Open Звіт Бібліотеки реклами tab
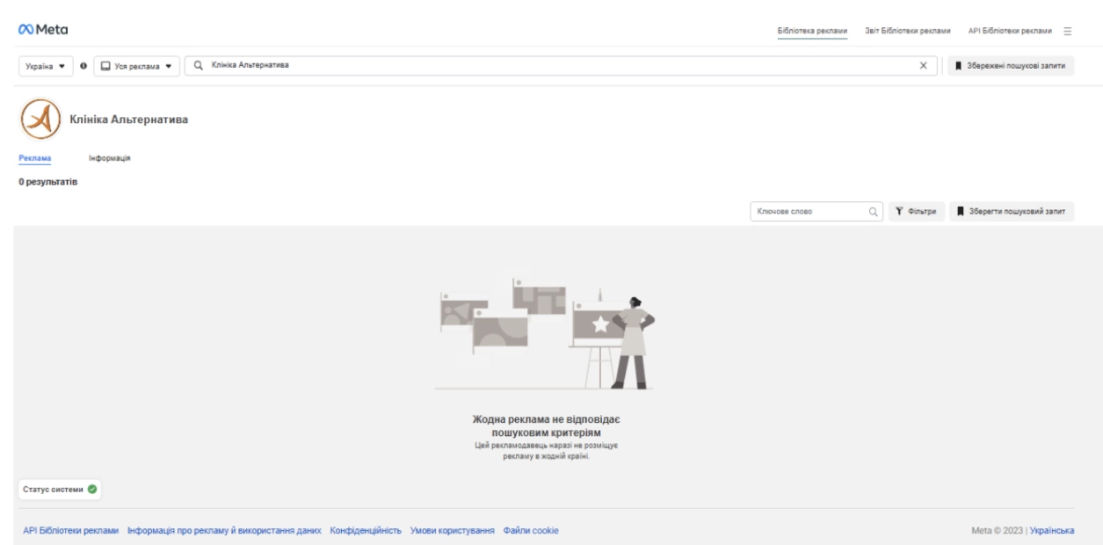1103x545 pixels. point(907,32)
